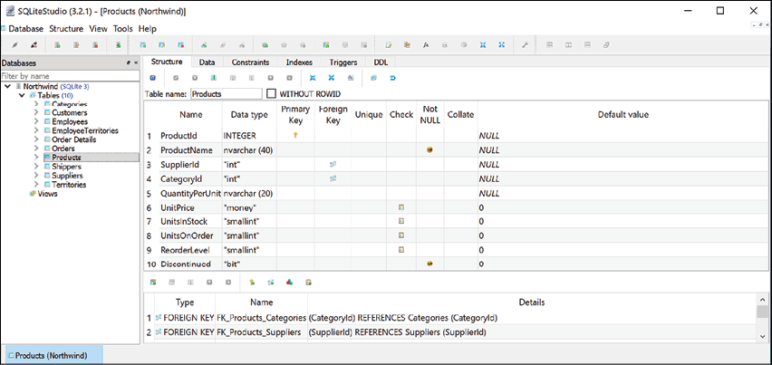Expand the Order Details table node

tap(36, 139)
